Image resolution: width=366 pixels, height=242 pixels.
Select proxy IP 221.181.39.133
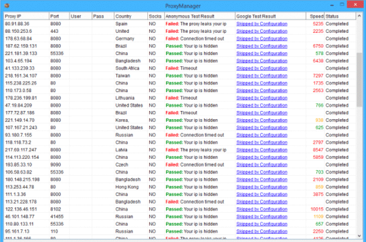pyautogui.click(x=21, y=53)
